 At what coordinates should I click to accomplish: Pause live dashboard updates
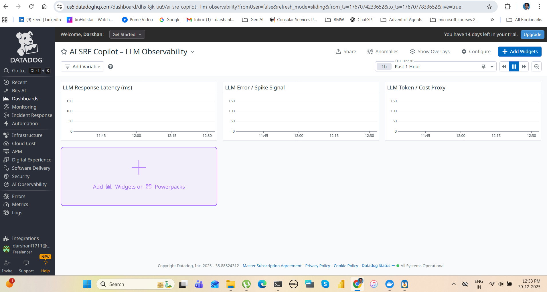pyautogui.click(x=514, y=67)
